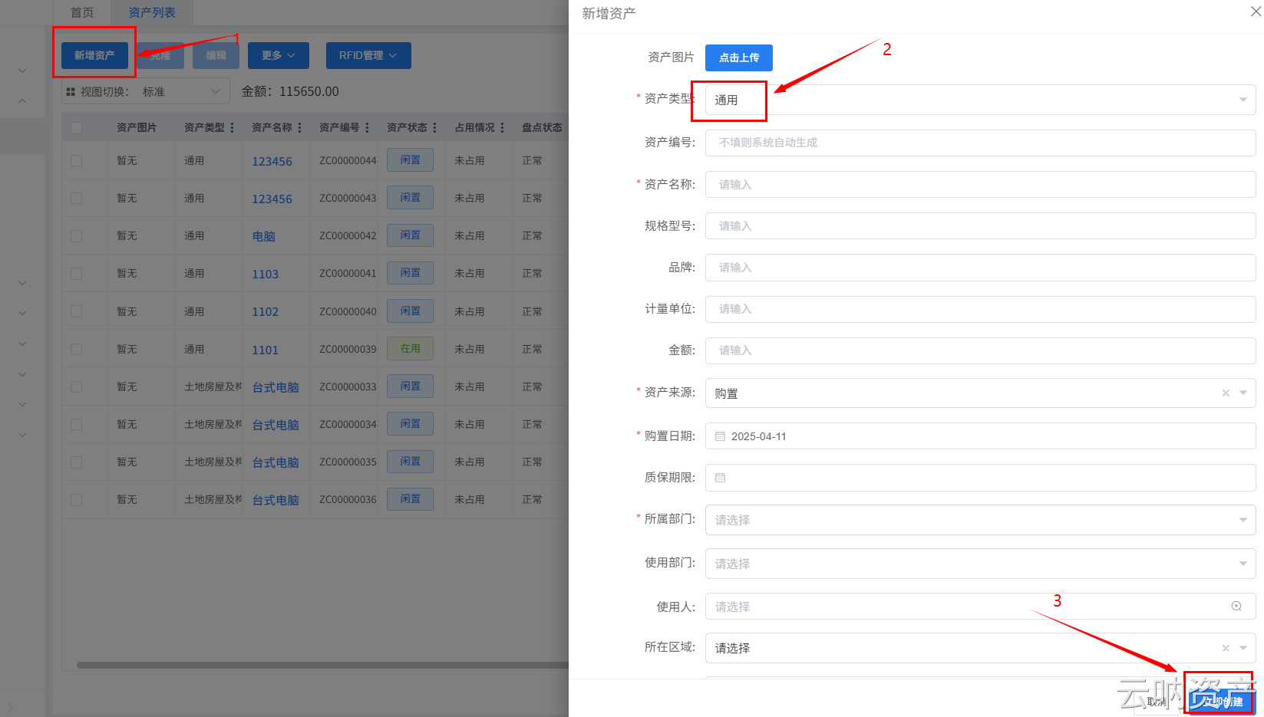Switch to the 首页 tab
The height and width of the screenshot is (717, 1264).
(82, 12)
